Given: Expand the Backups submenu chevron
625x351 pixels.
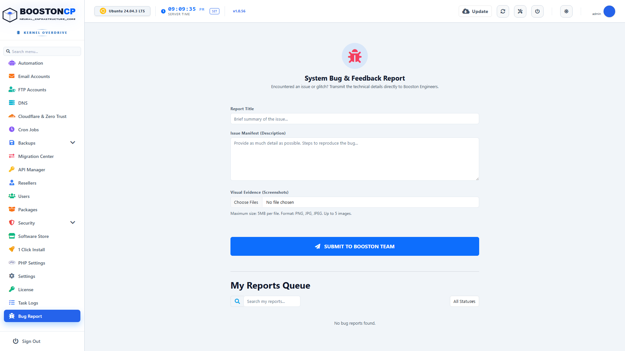Looking at the screenshot, I should (x=73, y=143).
